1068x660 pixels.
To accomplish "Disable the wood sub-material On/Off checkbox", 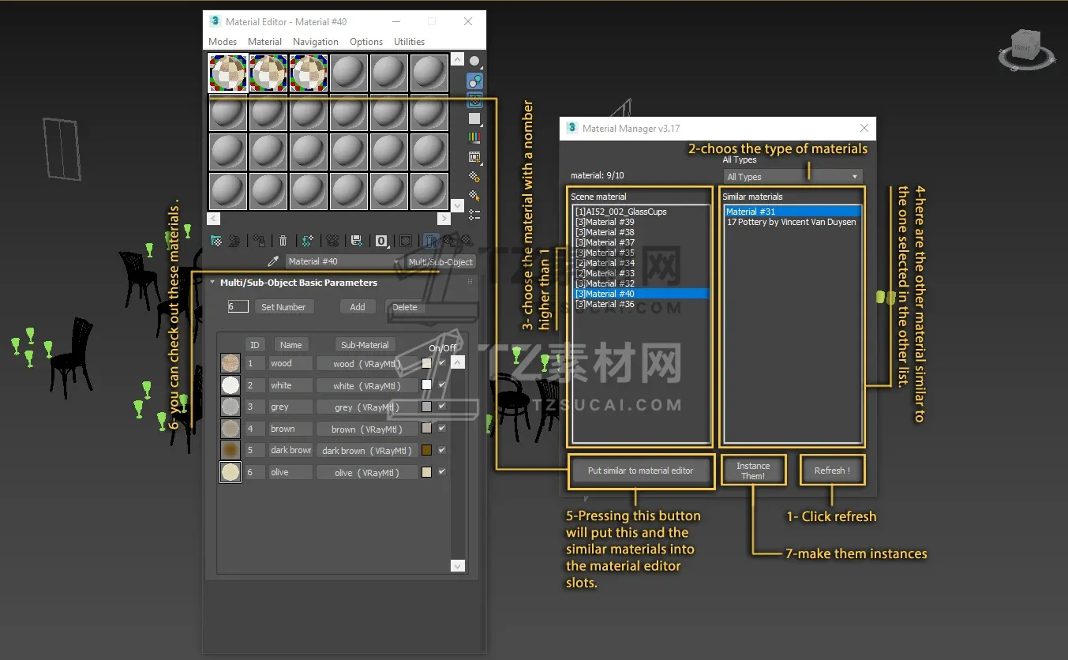I will (442, 363).
